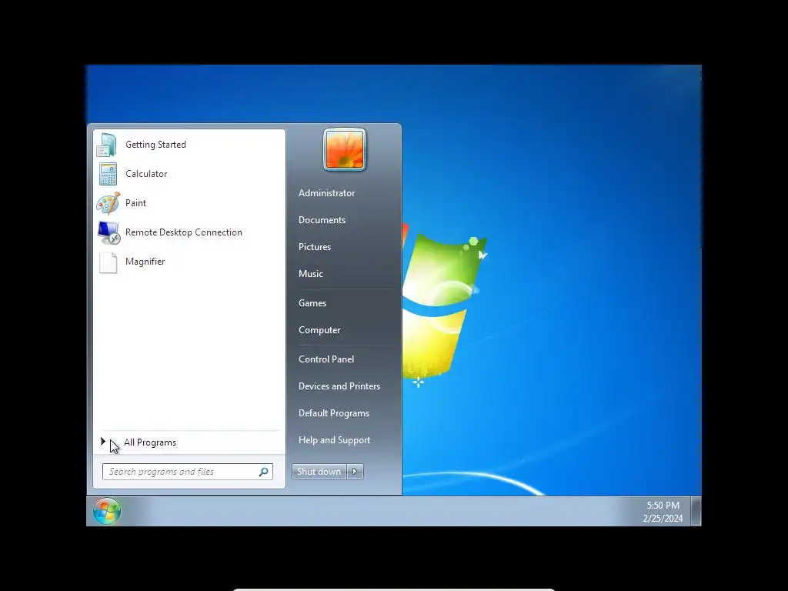
Task: Select Remote Desktop Connection text
Action: [x=183, y=232]
